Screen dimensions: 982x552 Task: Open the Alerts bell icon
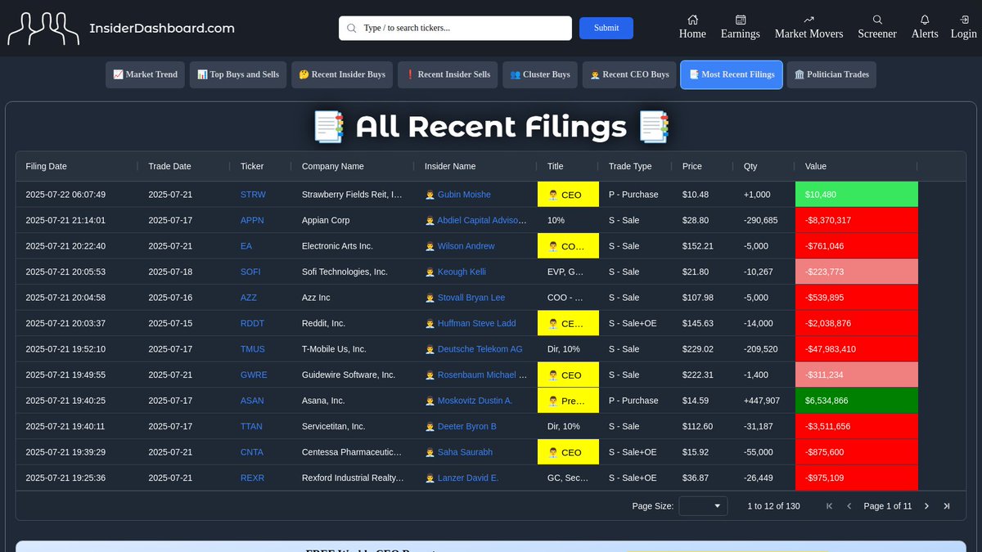[925, 20]
